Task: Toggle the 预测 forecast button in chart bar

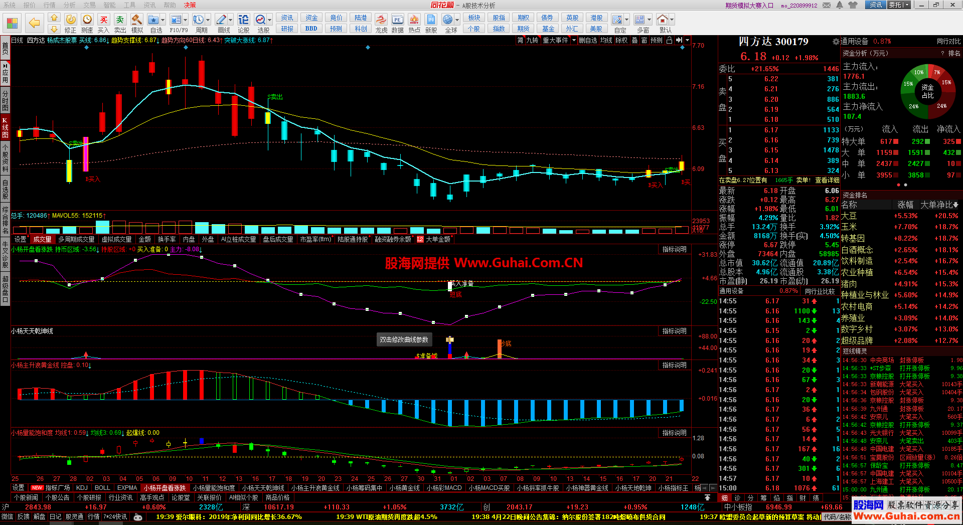Action: 657,40
